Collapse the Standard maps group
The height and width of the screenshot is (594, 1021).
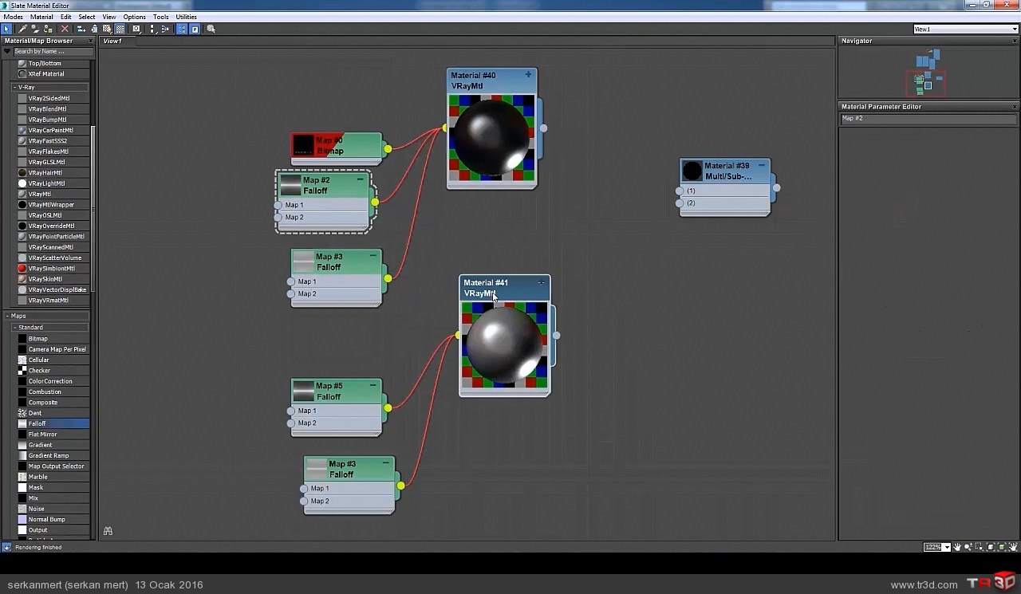(15, 328)
